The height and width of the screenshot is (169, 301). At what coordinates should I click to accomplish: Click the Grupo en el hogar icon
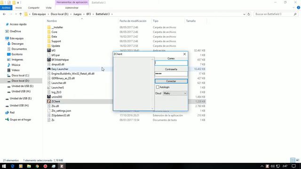coord(7,119)
